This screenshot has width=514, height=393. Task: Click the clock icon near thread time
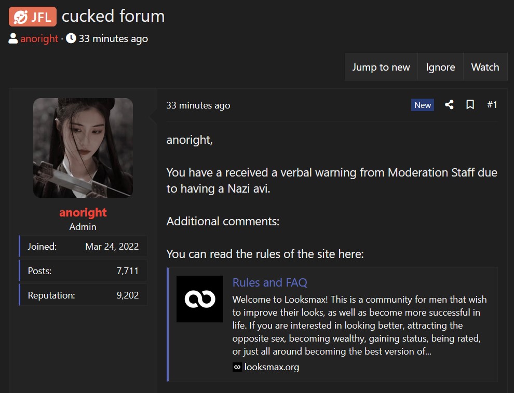(x=71, y=38)
